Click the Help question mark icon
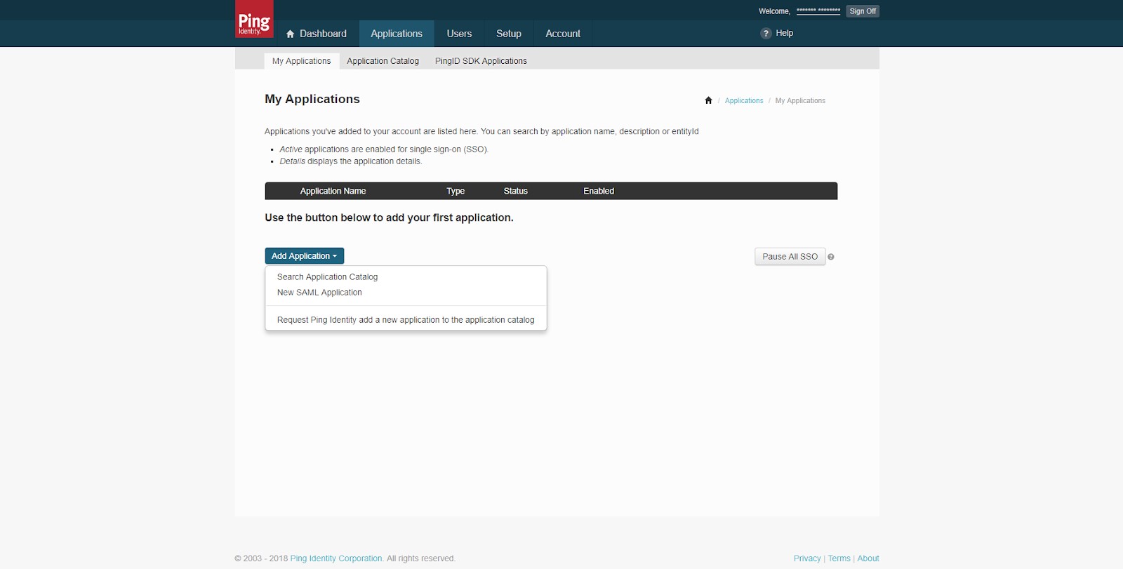This screenshot has width=1123, height=569. (x=766, y=34)
